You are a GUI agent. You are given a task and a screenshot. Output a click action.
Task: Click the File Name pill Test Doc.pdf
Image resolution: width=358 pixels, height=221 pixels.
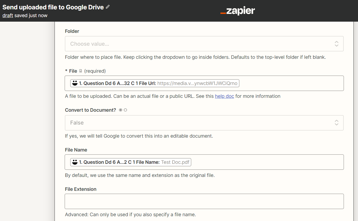[131, 162]
